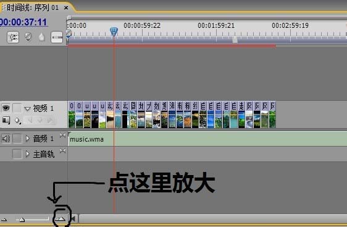Collapse the 视频 1 track triangle
This screenshot has height=227, width=347.
point(27,109)
